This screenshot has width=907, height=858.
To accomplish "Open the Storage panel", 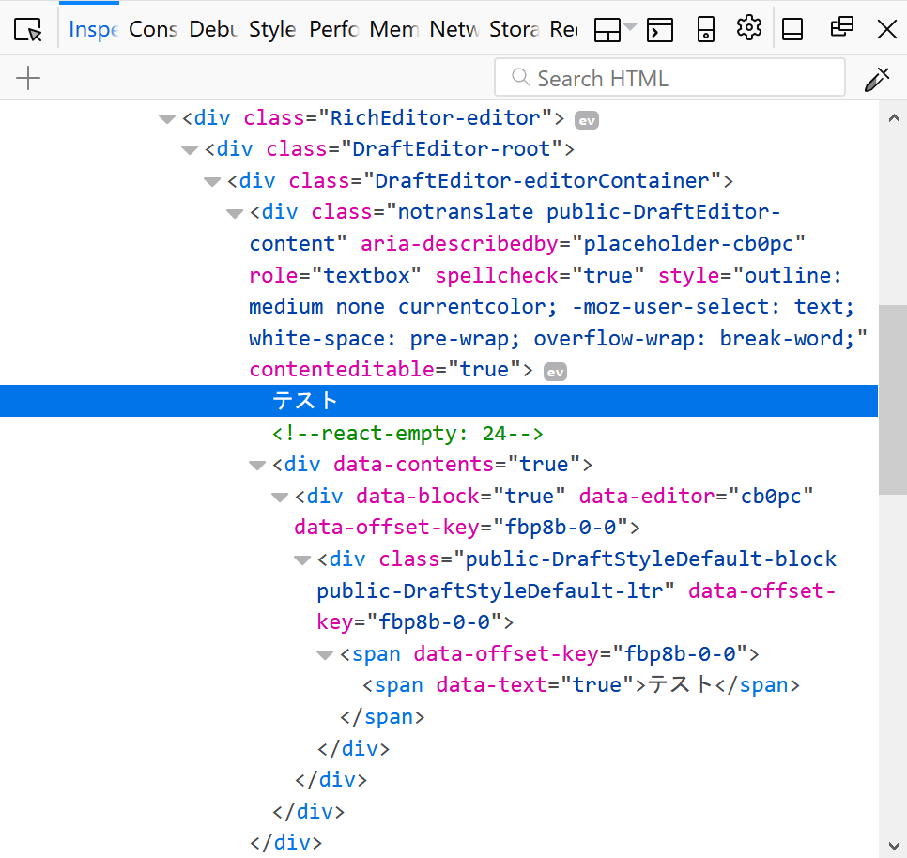I will [x=513, y=29].
